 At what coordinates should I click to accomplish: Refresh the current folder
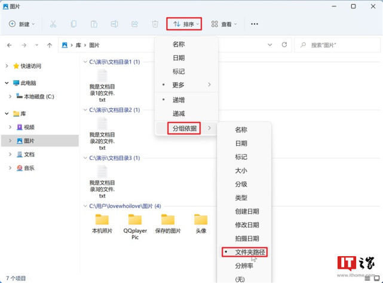(284, 45)
